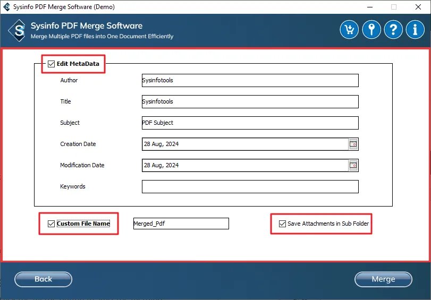Click the Sysinfo PDF Merge Software heading
The image size is (431, 300).
tap(87, 26)
